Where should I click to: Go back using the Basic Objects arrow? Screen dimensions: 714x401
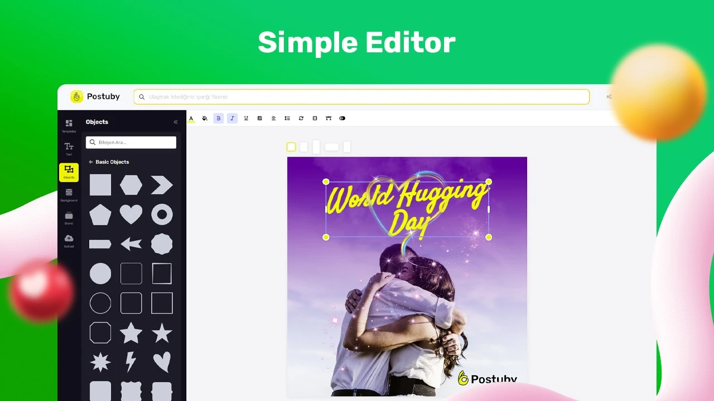91,162
